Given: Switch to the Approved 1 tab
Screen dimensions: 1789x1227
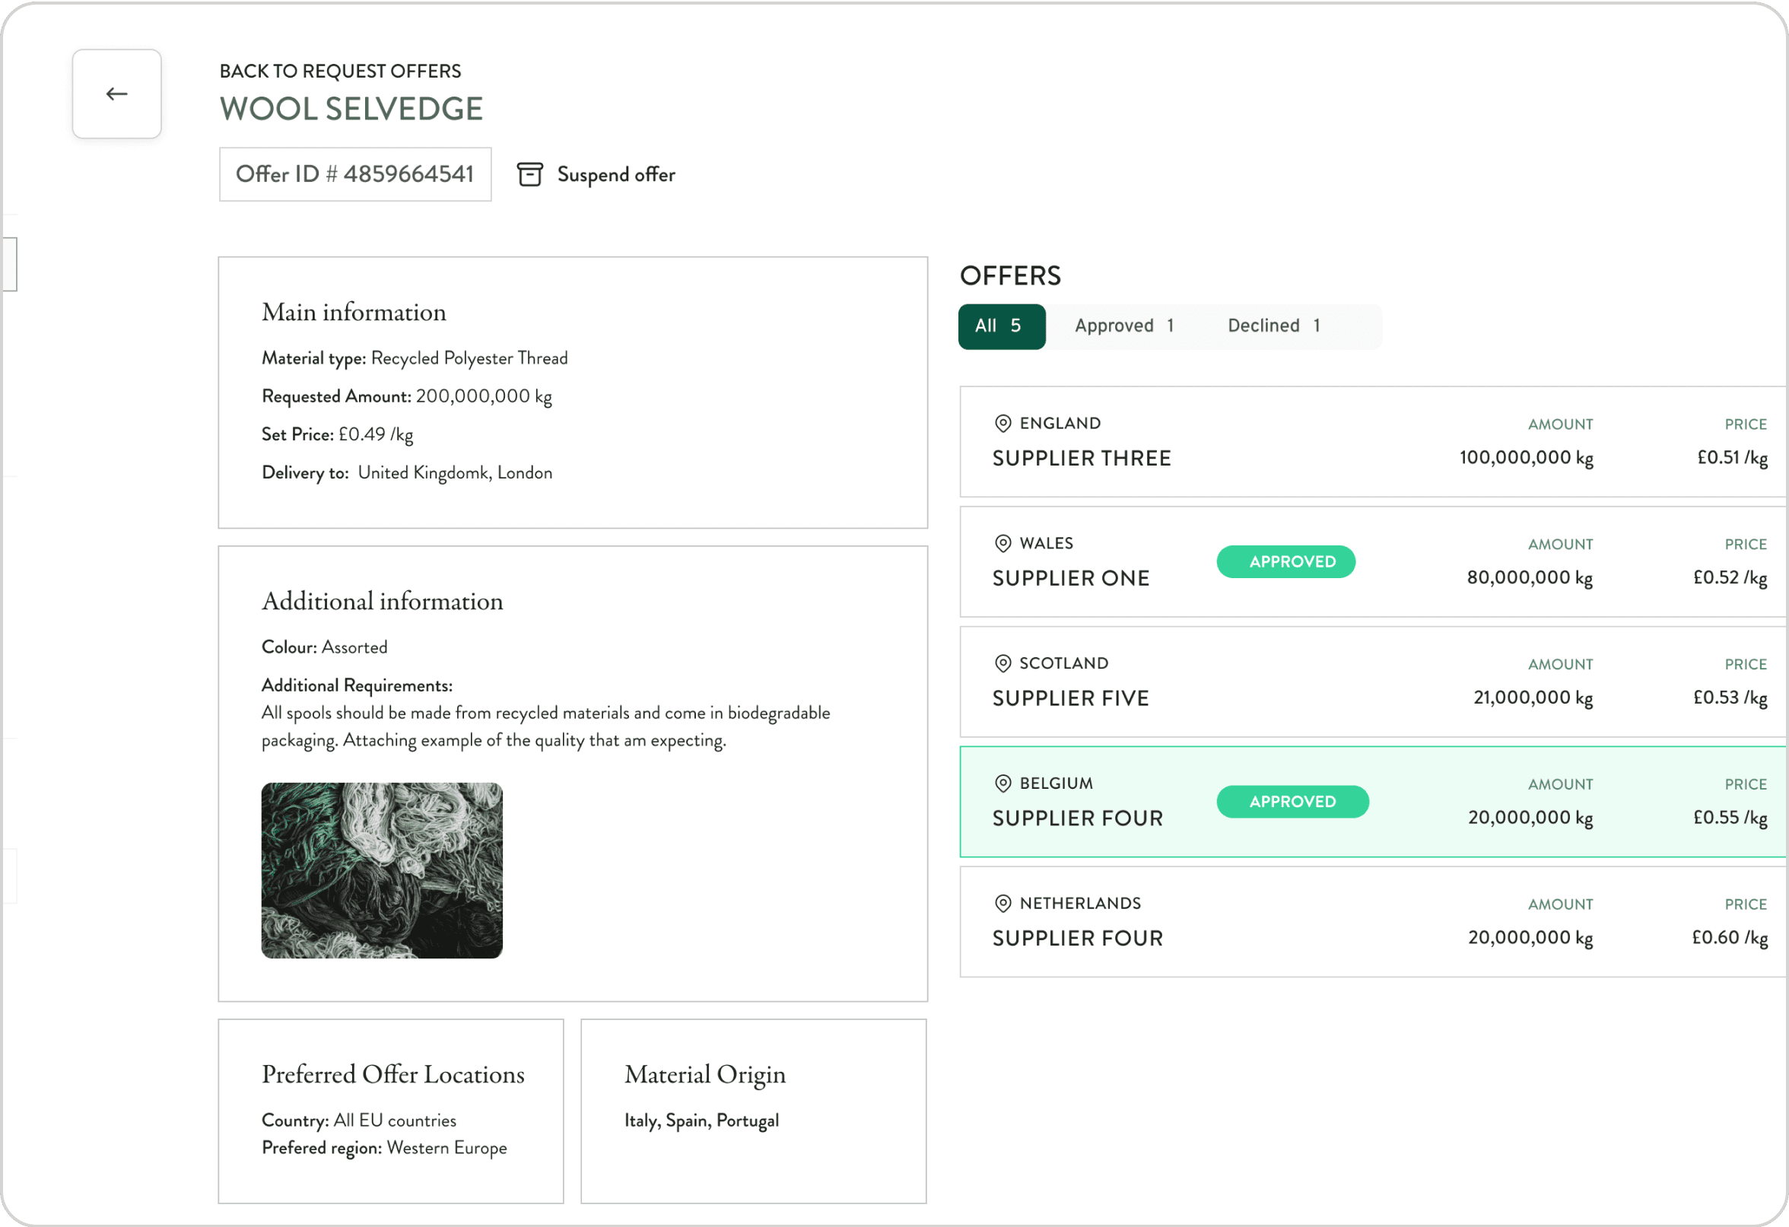Looking at the screenshot, I should point(1125,326).
